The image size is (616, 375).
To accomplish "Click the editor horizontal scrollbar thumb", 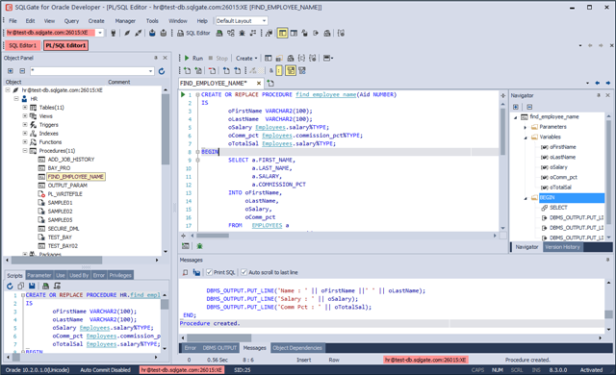I will (213, 236).
